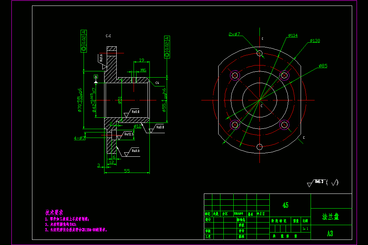Screen dimensions: 368x245
Task: Select the 55 overall length dimension
Action: [x=127, y=171]
